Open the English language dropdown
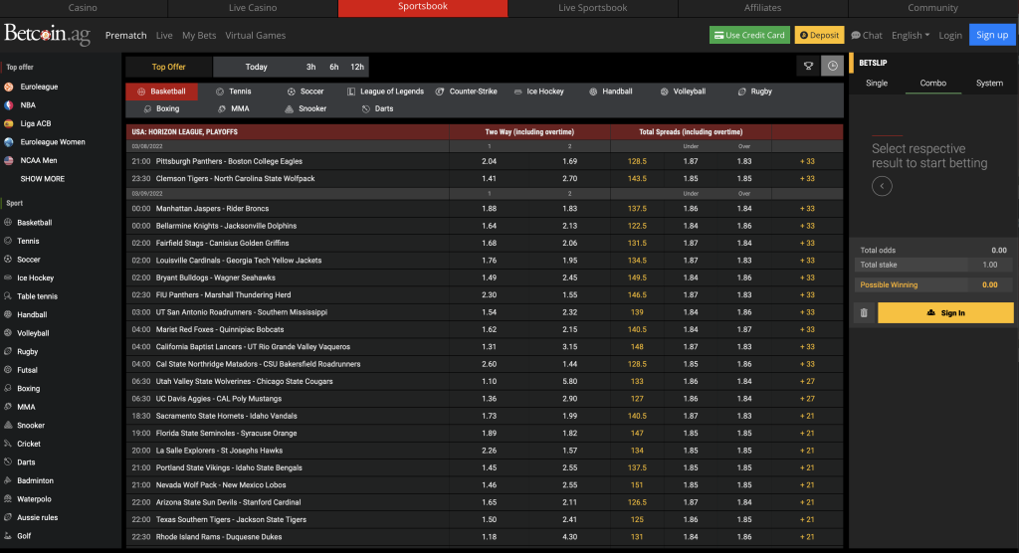The image size is (1019, 553). (911, 35)
